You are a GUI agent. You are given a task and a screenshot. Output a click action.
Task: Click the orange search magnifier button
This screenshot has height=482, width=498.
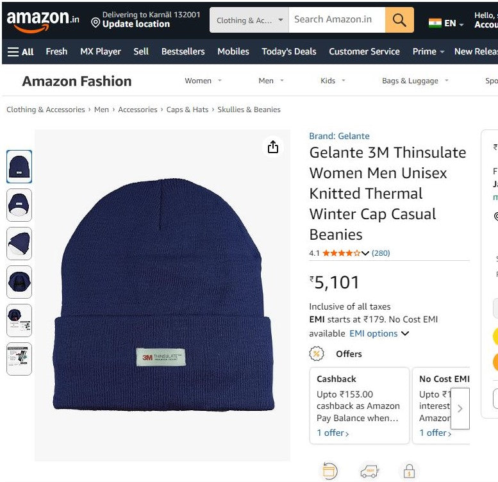click(399, 21)
